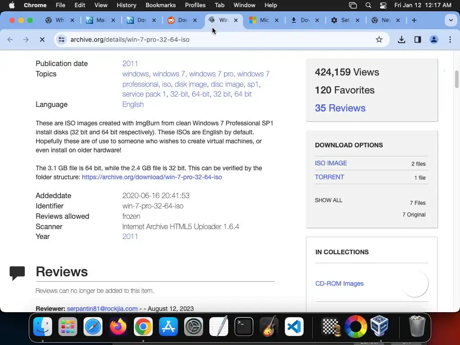Open the File menu
The width and height of the screenshot is (460, 345).
(61, 5)
